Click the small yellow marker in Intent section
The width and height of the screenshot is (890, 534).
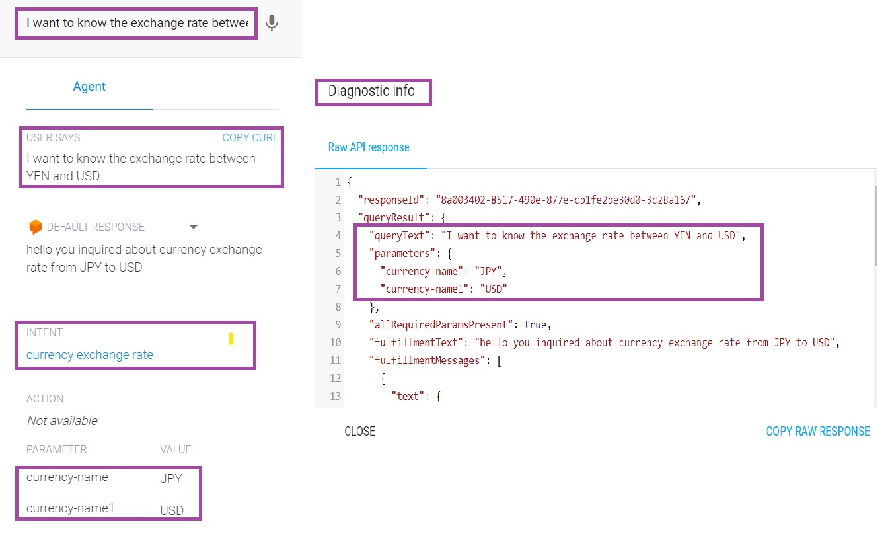point(231,339)
